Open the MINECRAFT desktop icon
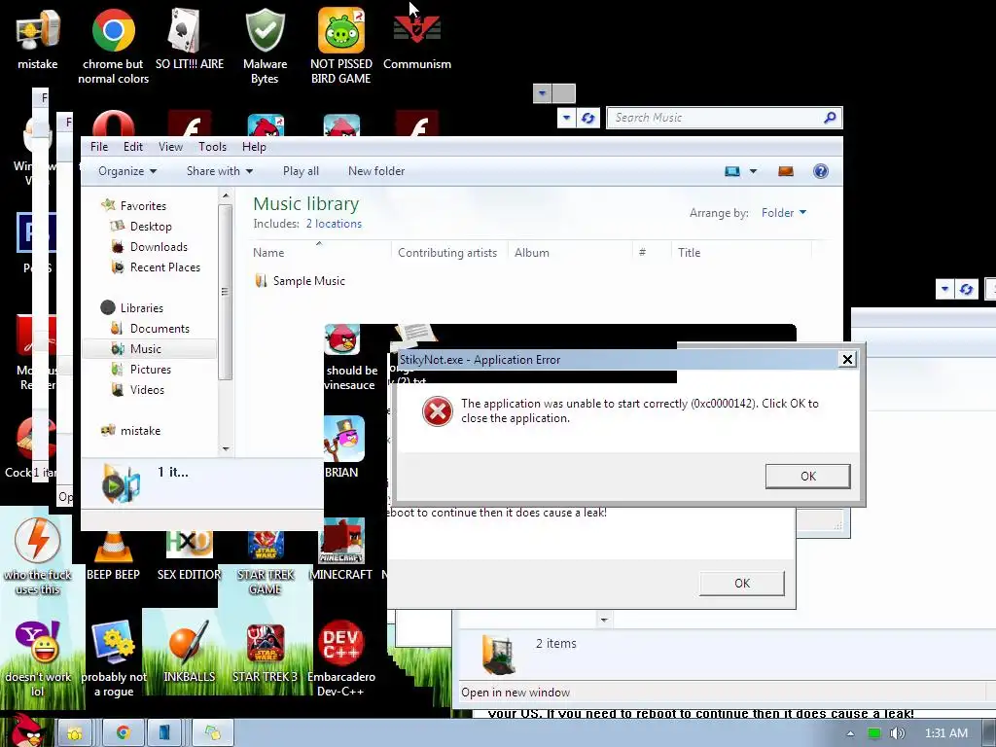The image size is (996, 747). 341,549
